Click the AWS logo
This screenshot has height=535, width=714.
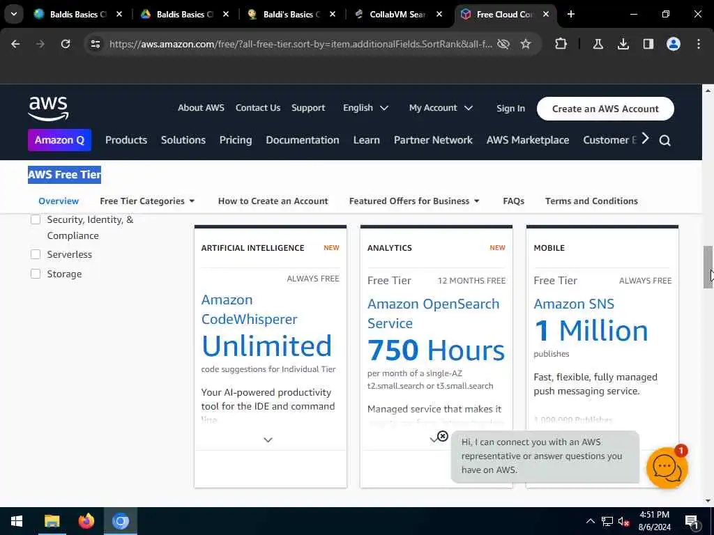[x=48, y=109]
